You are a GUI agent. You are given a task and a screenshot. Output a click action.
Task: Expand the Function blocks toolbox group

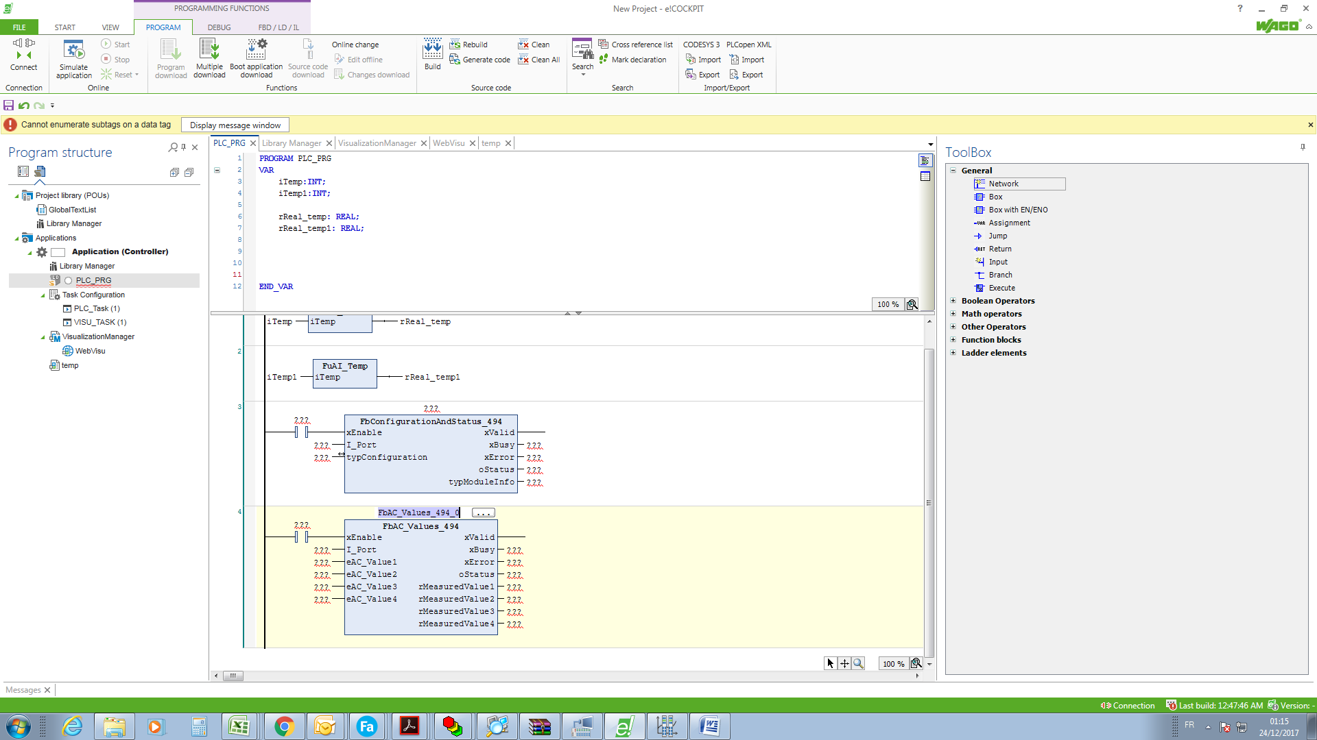tap(953, 340)
